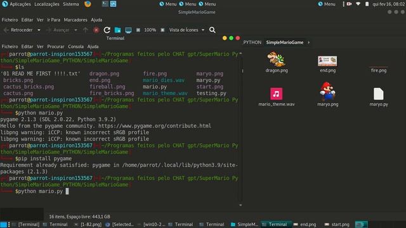Switch to the end.png taskbar window
This screenshot has width=406, height=228.
304,224
